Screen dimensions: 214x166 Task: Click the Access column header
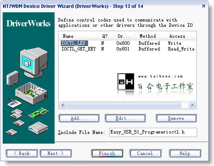181,36
